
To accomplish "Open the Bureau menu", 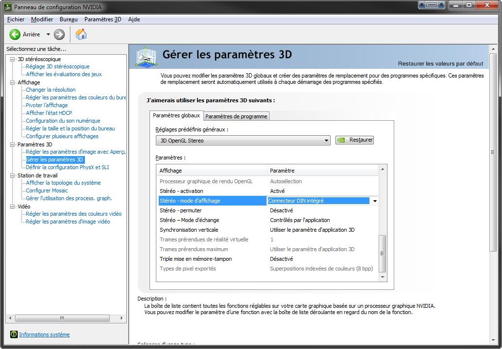I will pos(68,19).
